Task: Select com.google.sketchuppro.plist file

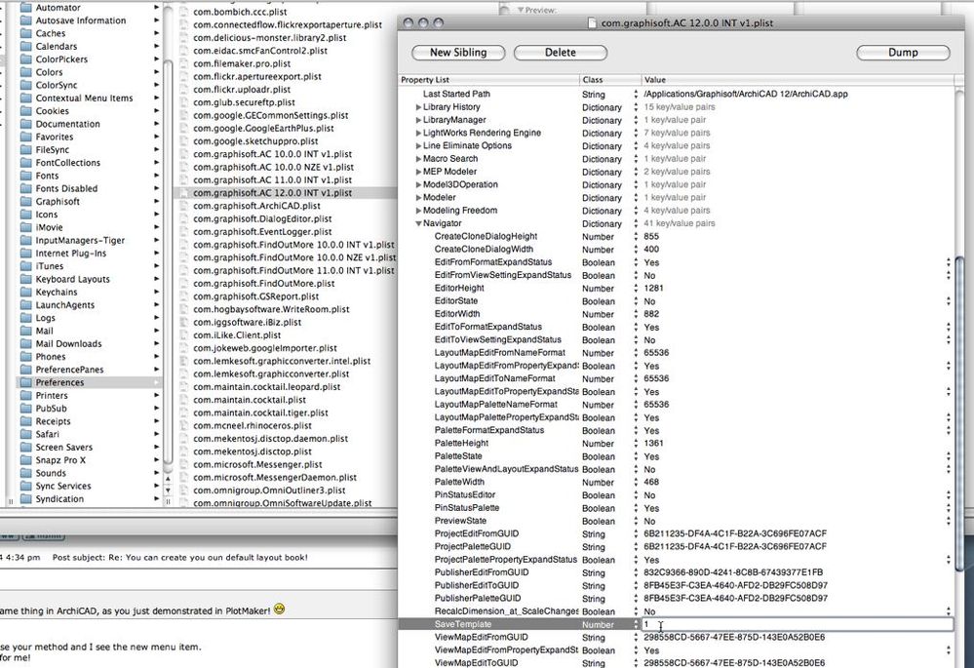Action: (x=255, y=141)
